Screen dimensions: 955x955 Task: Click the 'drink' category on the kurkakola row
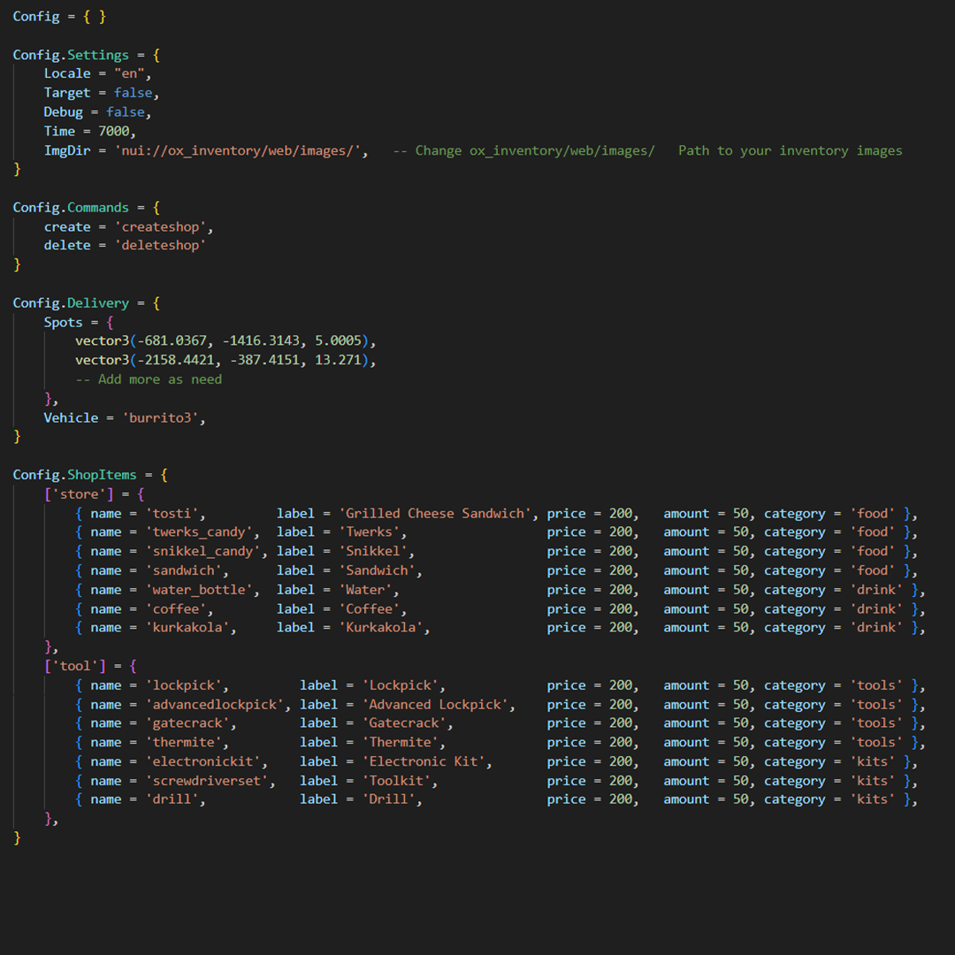(875, 627)
